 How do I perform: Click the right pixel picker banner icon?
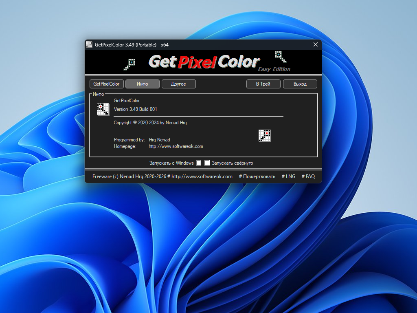281,57
